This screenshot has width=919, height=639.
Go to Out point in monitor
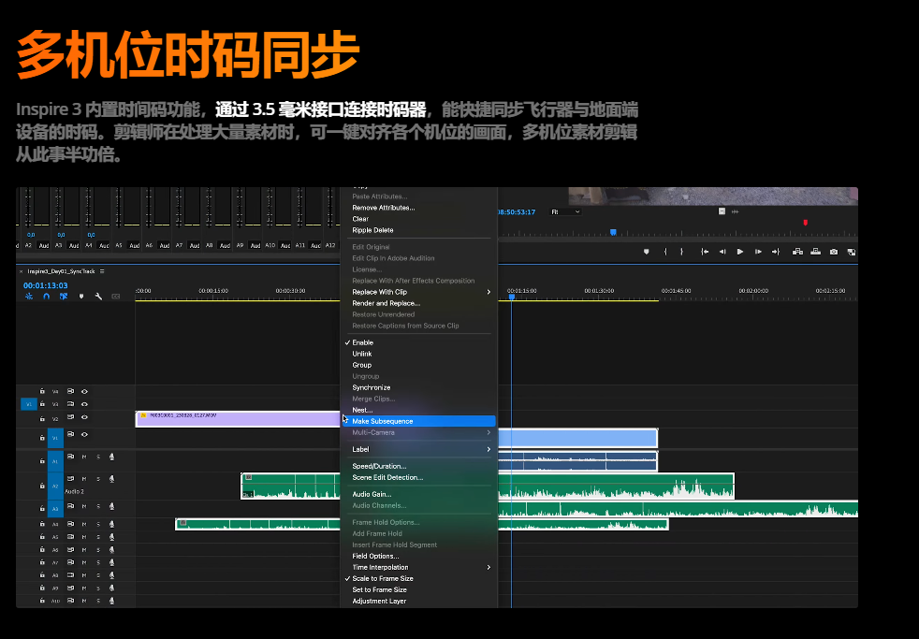[776, 252]
